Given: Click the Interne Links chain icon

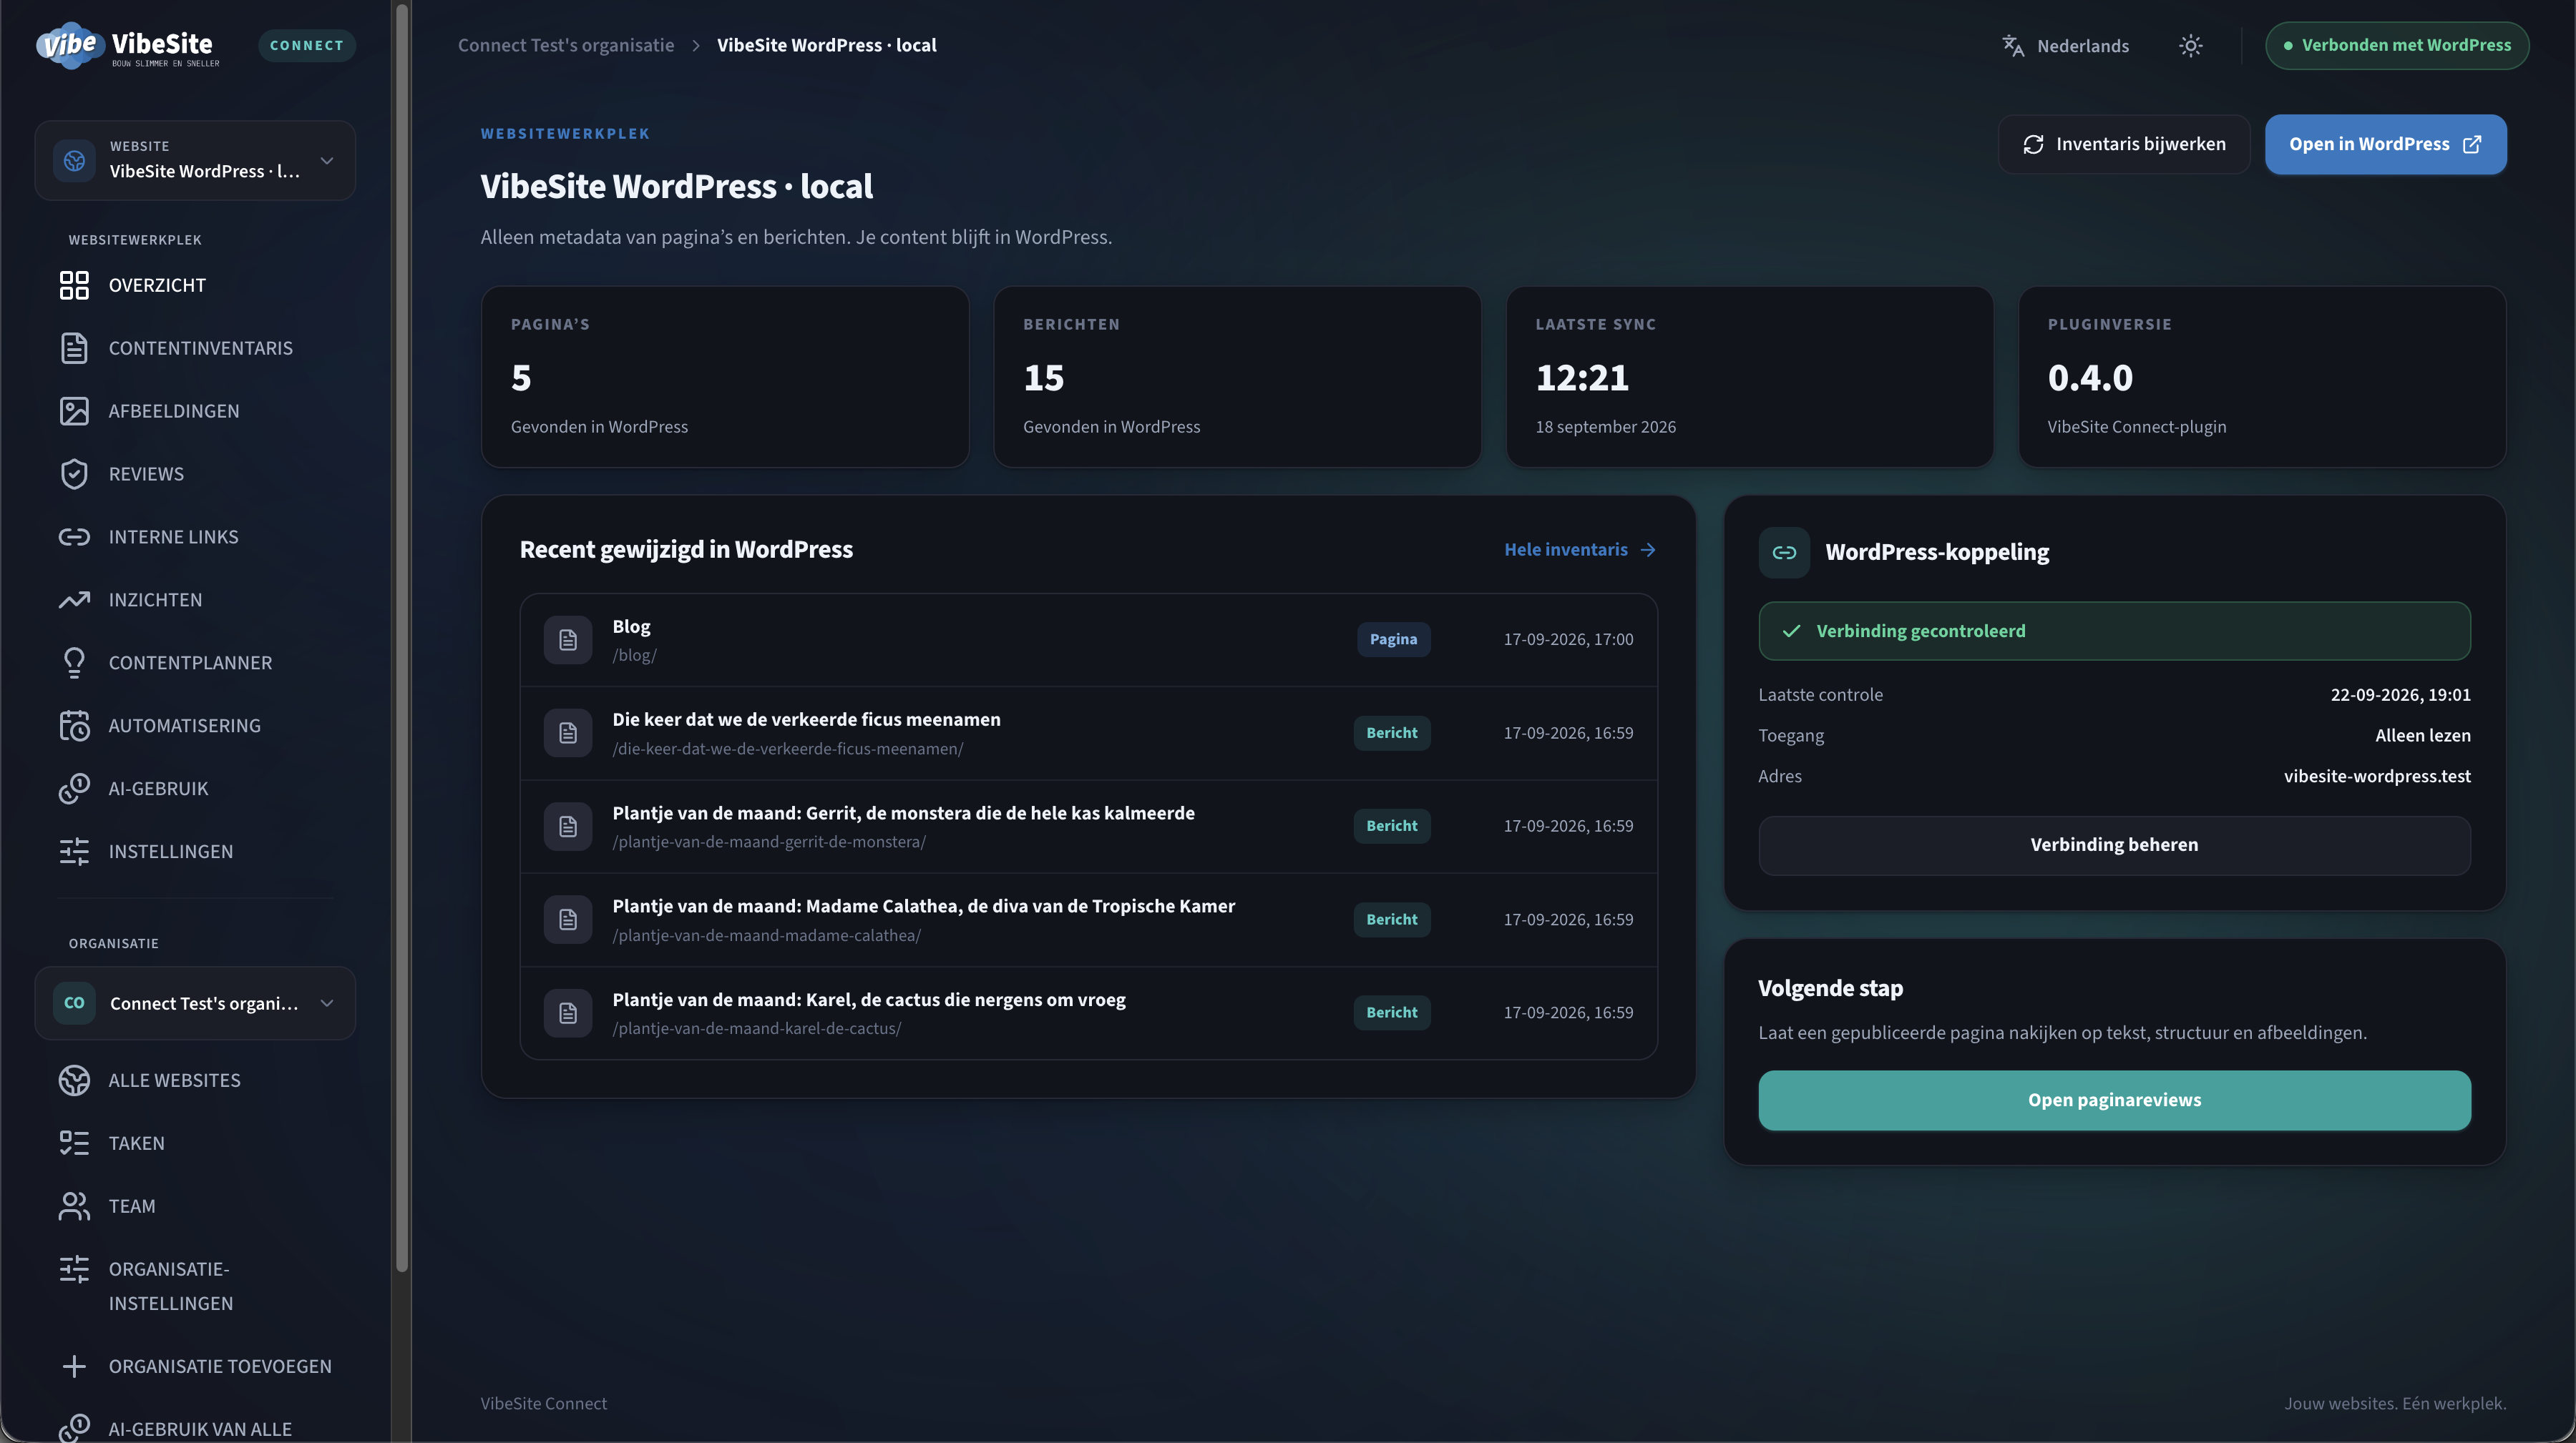Looking at the screenshot, I should pos(74,536).
